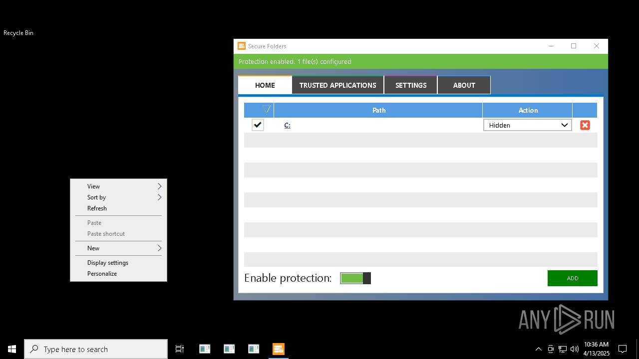The image size is (639, 359).
Task: Open Secure Folders from the taskbar
Action: point(278,349)
